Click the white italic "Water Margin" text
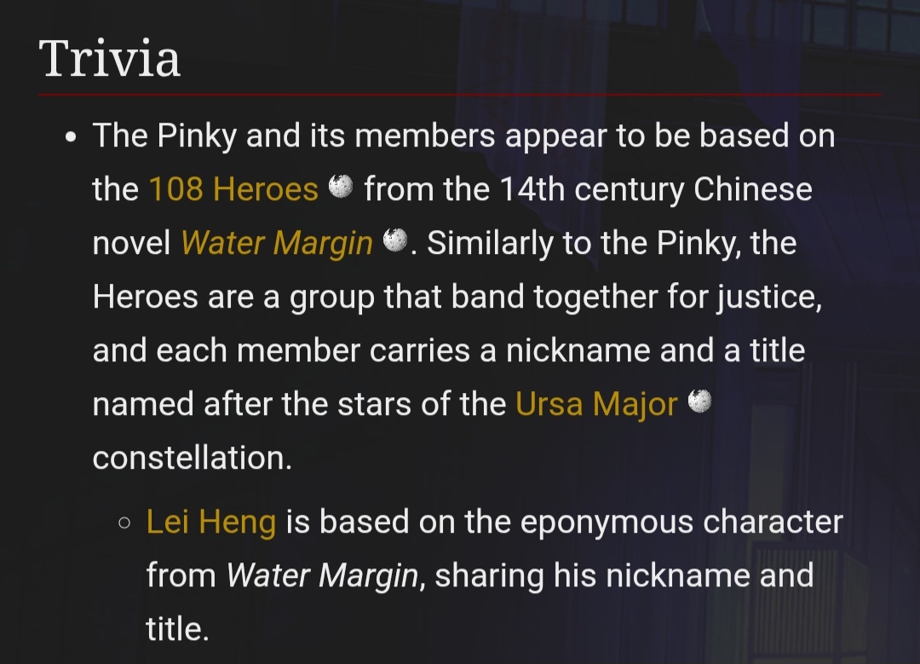Image resolution: width=920 pixels, height=664 pixels. click(x=323, y=575)
